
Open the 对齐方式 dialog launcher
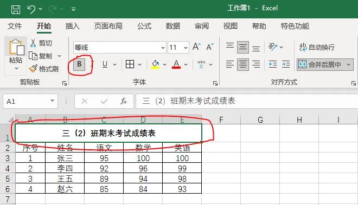354,83
